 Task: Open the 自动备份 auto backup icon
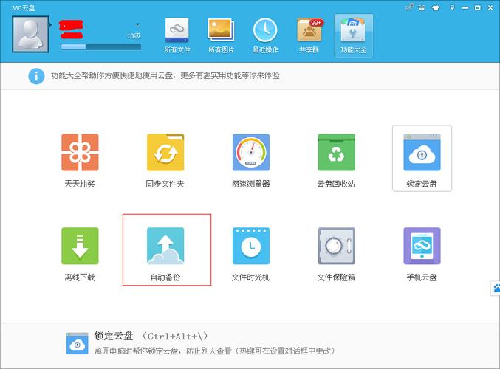click(x=165, y=246)
